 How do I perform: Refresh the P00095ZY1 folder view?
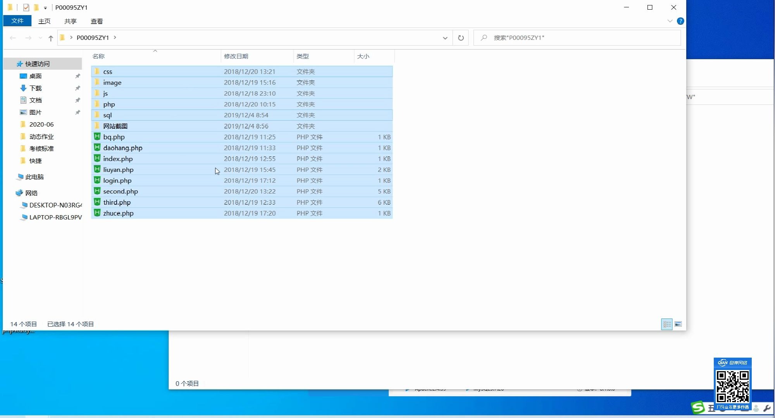point(461,38)
